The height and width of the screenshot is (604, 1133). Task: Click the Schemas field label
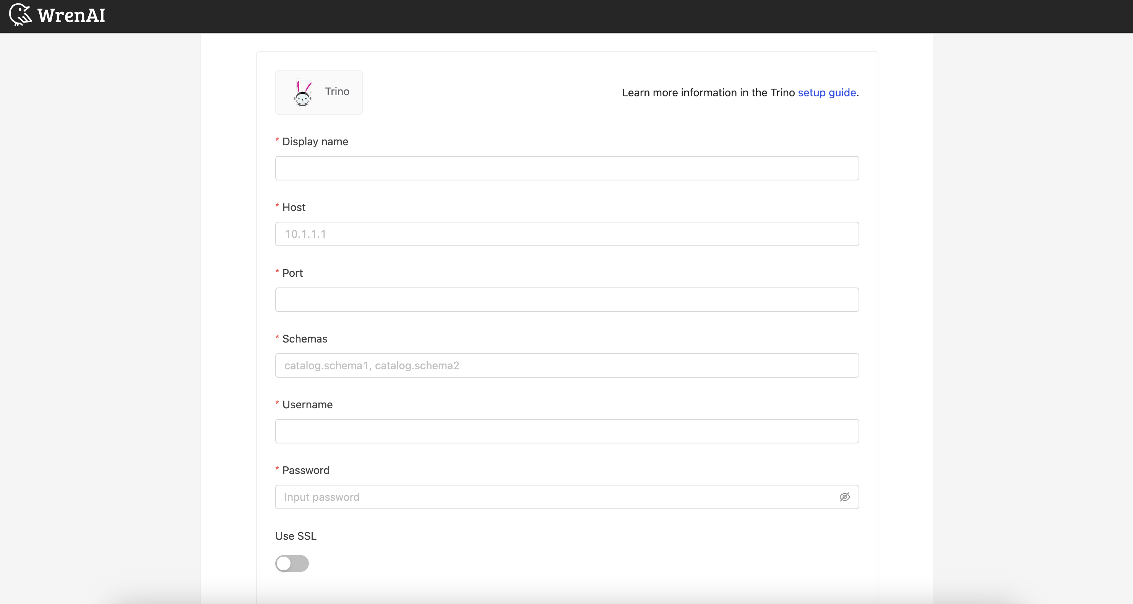(305, 339)
